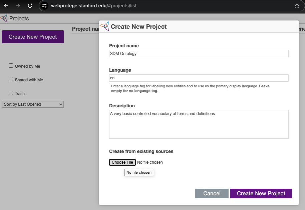This screenshot has width=305, height=210.
Task: Click the browser forward arrow
Action: point(18,6)
